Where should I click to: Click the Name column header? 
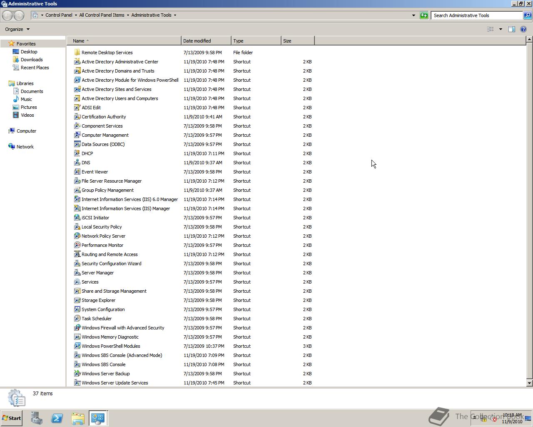pyautogui.click(x=124, y=41)
